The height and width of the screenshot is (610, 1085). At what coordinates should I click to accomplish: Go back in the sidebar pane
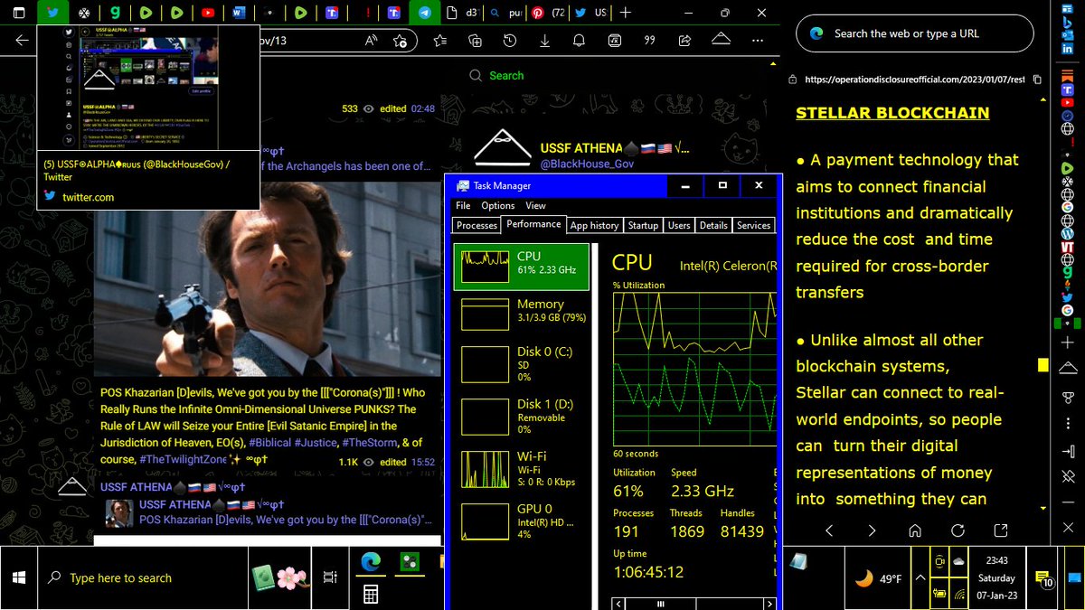(x=829, y=530)
